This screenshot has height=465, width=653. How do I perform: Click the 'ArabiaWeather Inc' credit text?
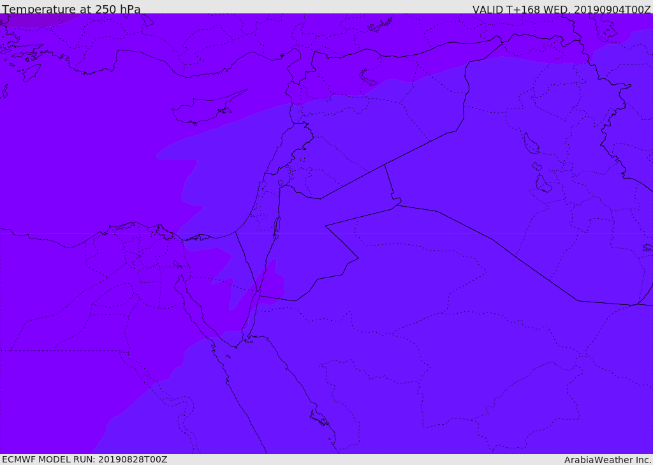[608, 460]
